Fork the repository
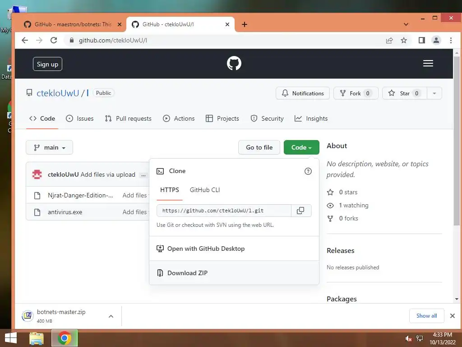Viewport: 462px width, 347px height. tap(356, 93)
